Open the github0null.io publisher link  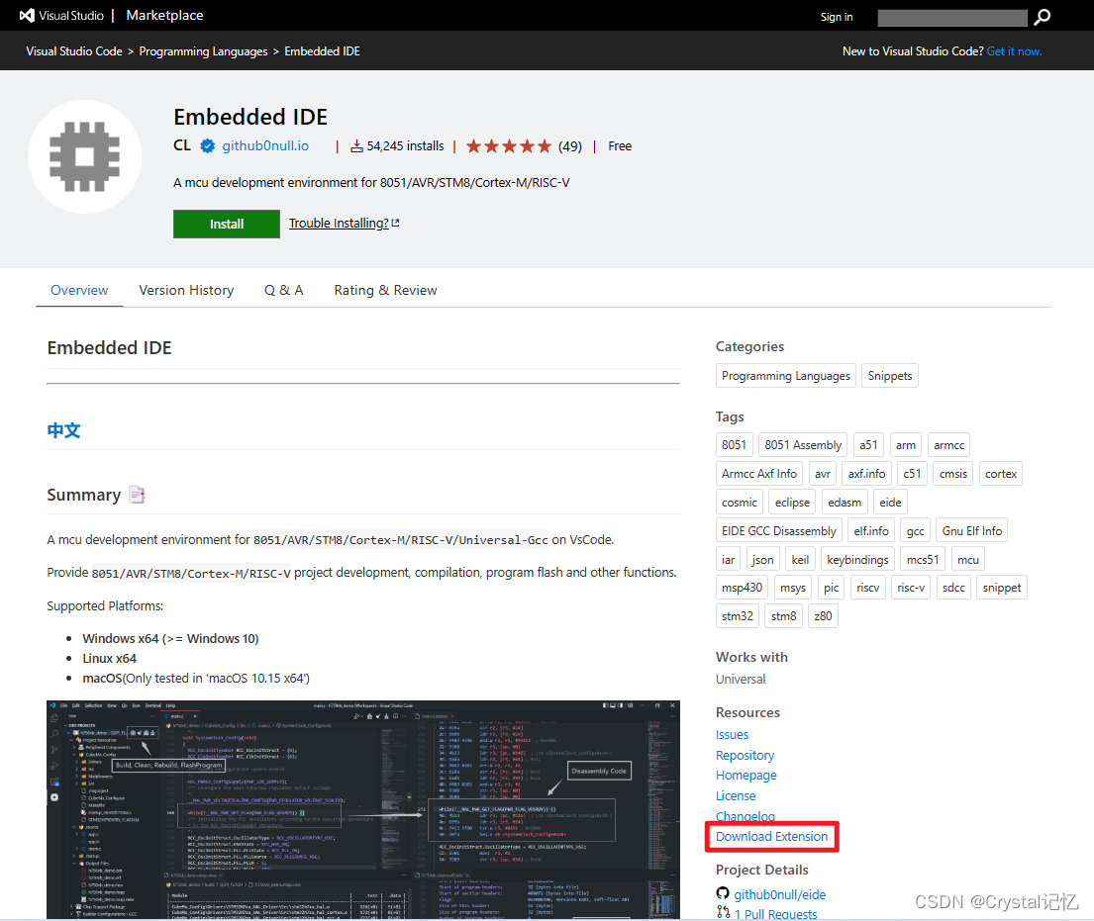click(x=265, y=145)
